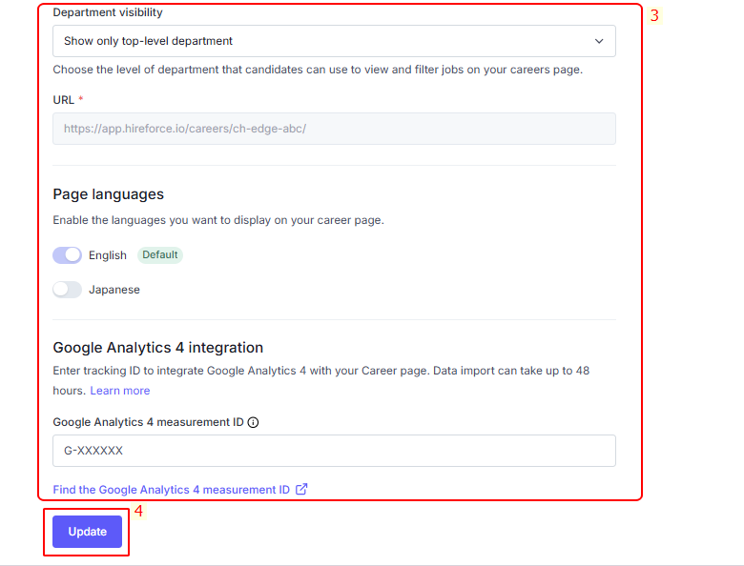Click the red asterisk next to URL

click(81, 98)
